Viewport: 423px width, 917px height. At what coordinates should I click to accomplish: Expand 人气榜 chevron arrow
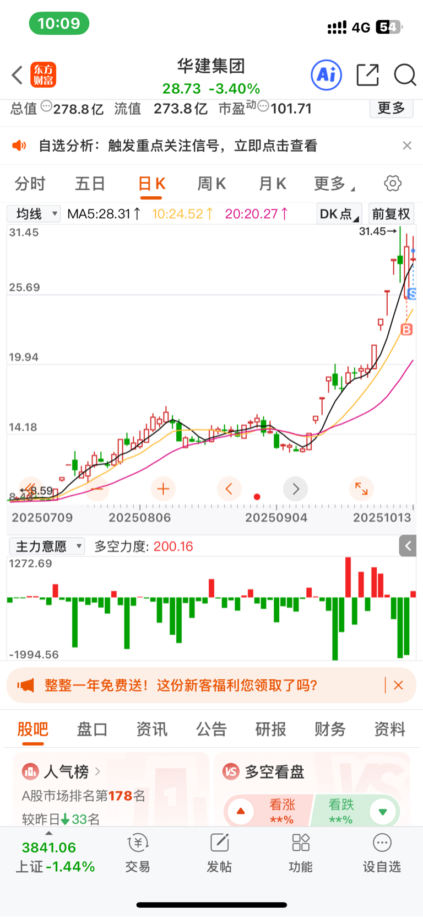[98, 771]
